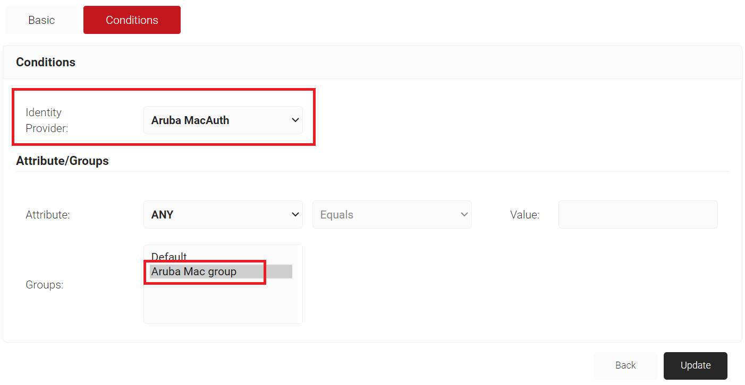This screenshot has height=385, width=745.
Task: Switch to the Basic tab
Action: (x=41, y=20)
